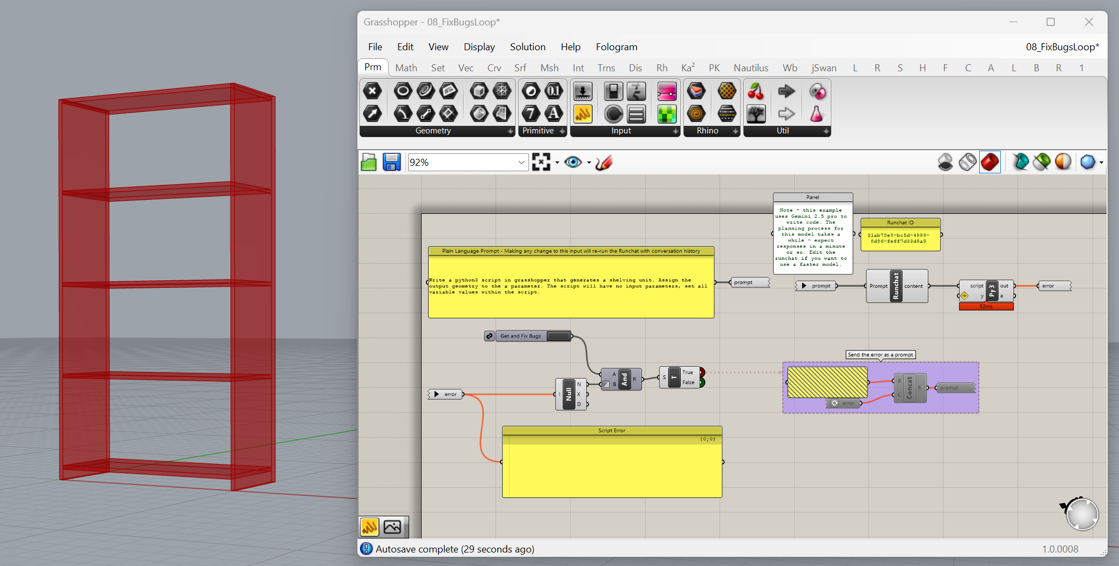The width and height of the screenshot is (1119, 566).
Task: Open the Solution menu
Action: tap(527, 47)
